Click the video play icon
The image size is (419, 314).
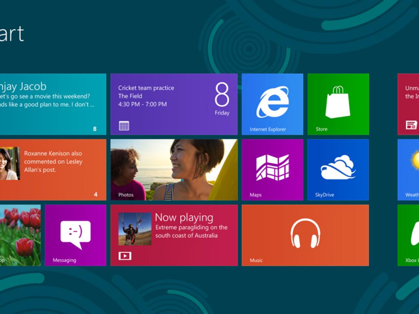point(125,256)
